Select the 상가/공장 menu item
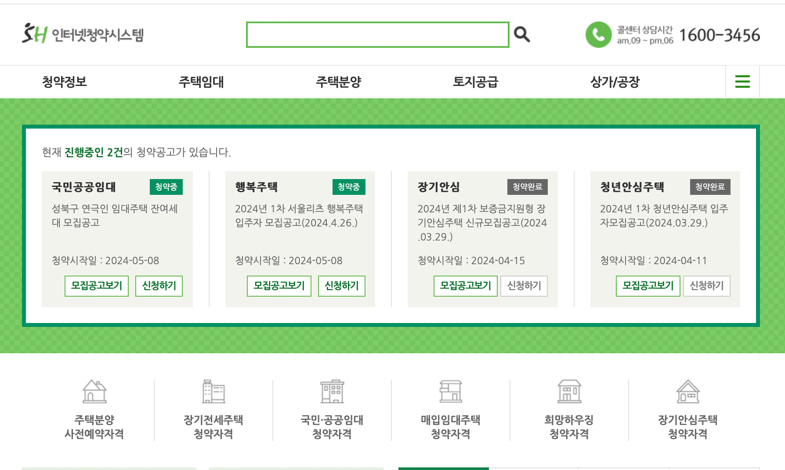 click(615, 82)
